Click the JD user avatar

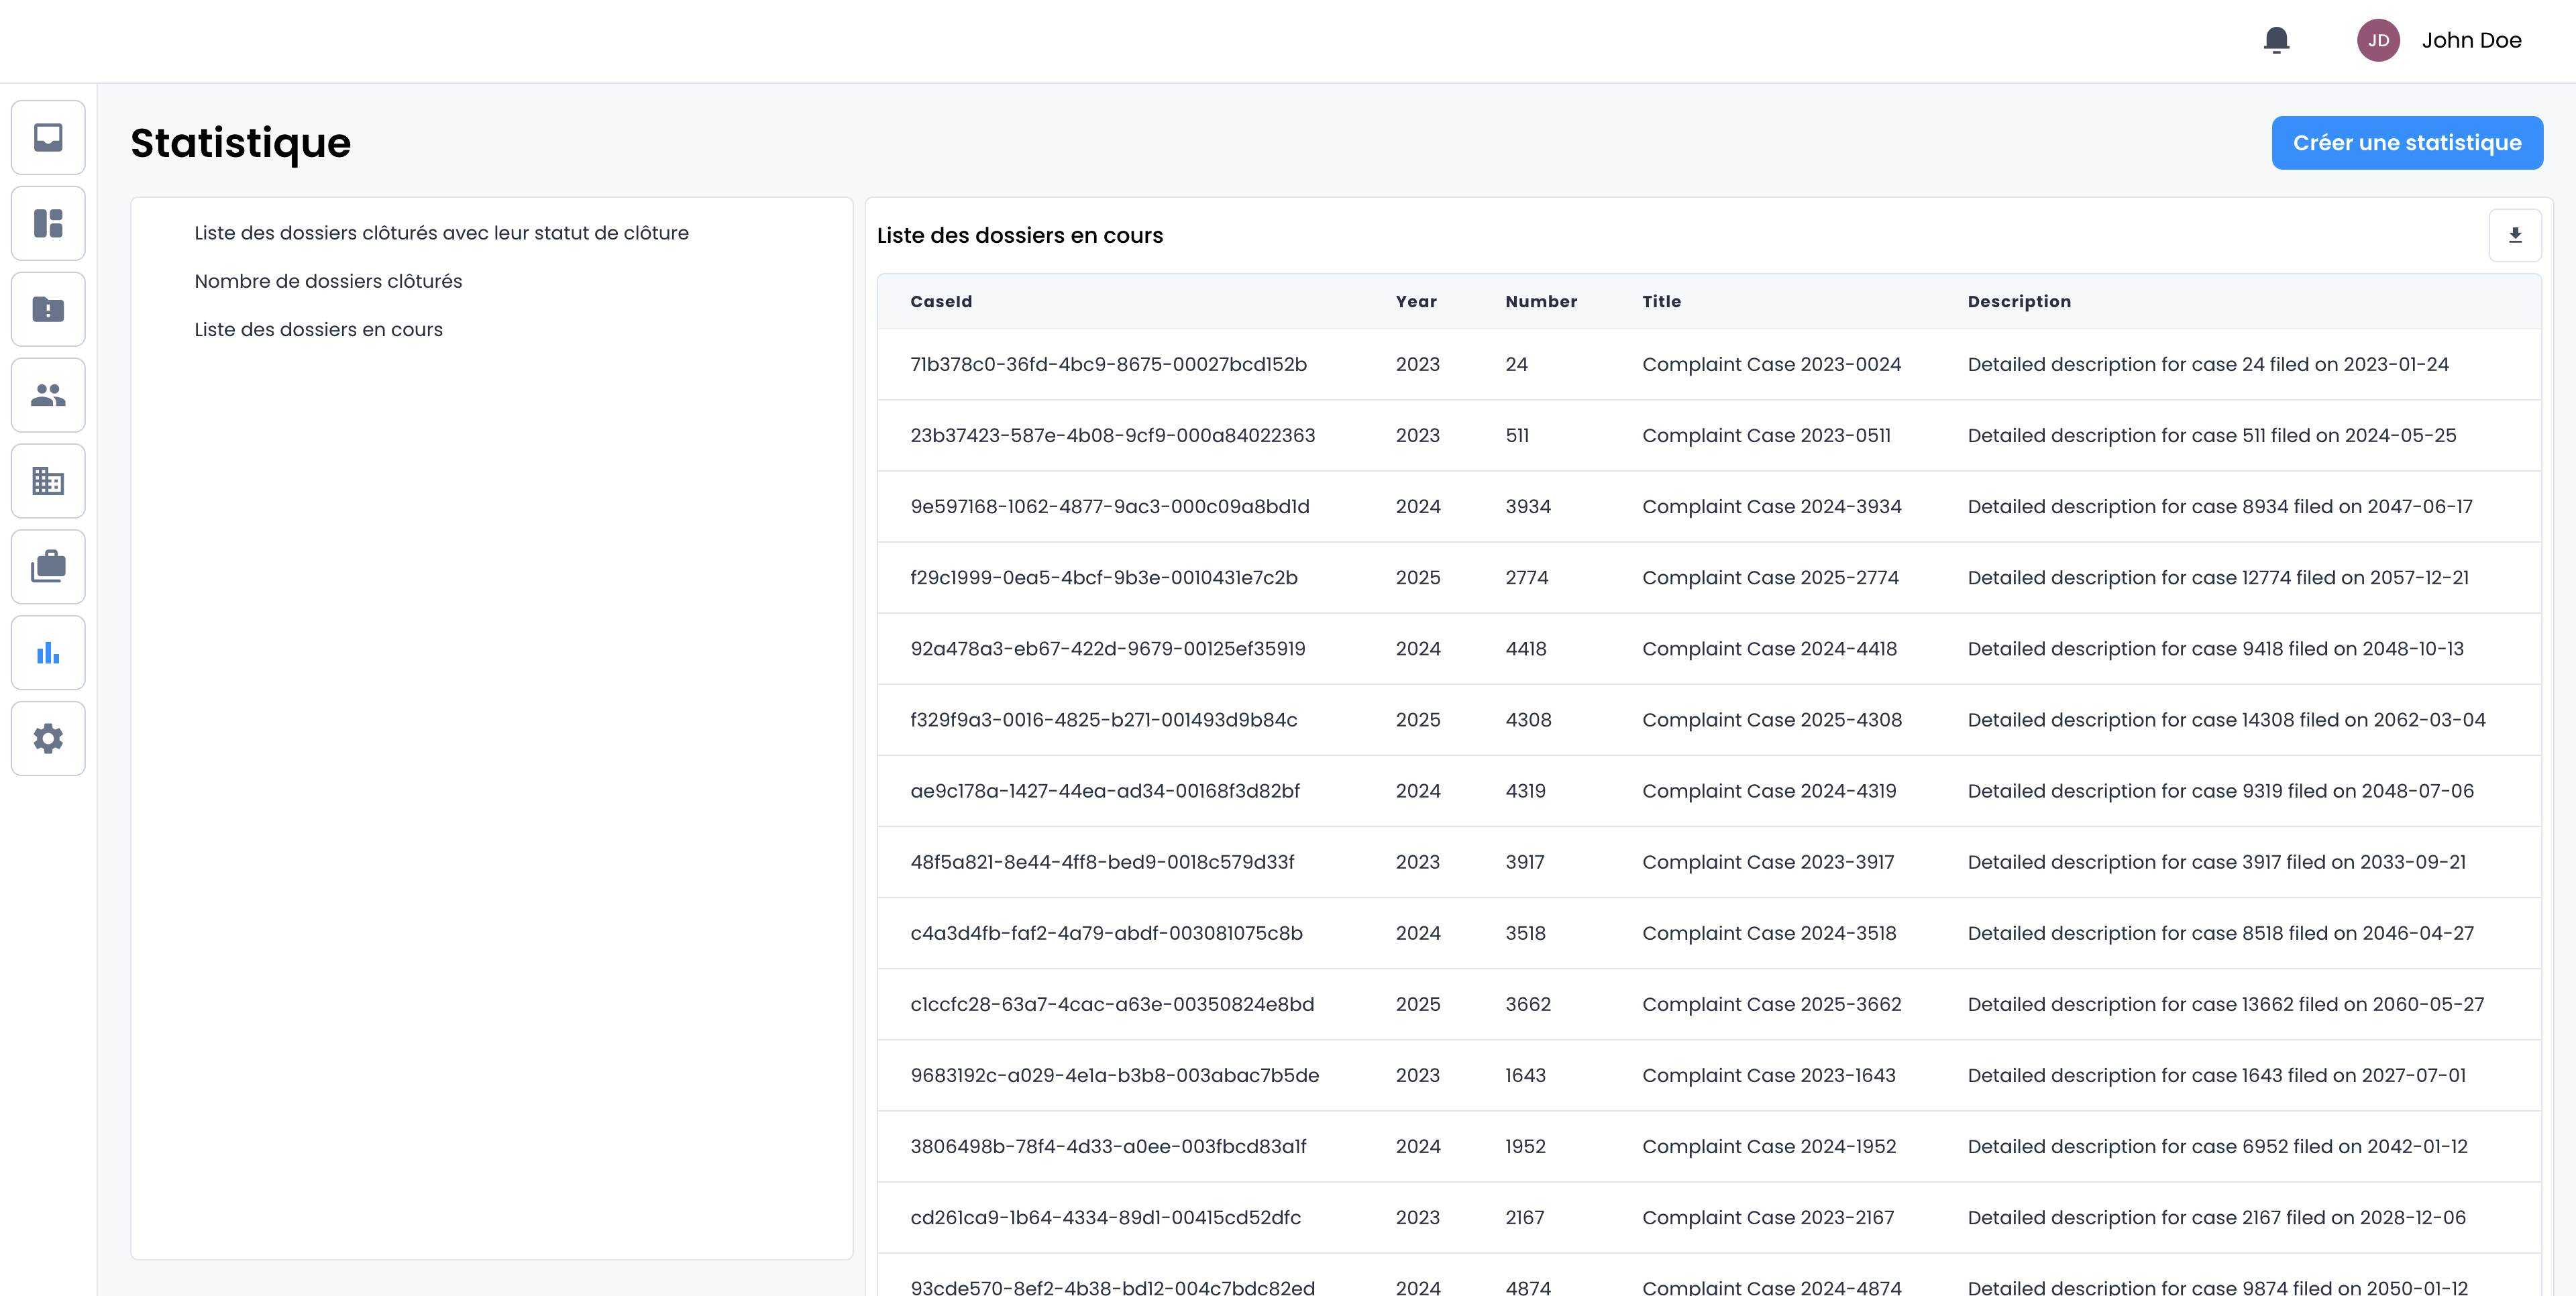[x=2378, y=40]
